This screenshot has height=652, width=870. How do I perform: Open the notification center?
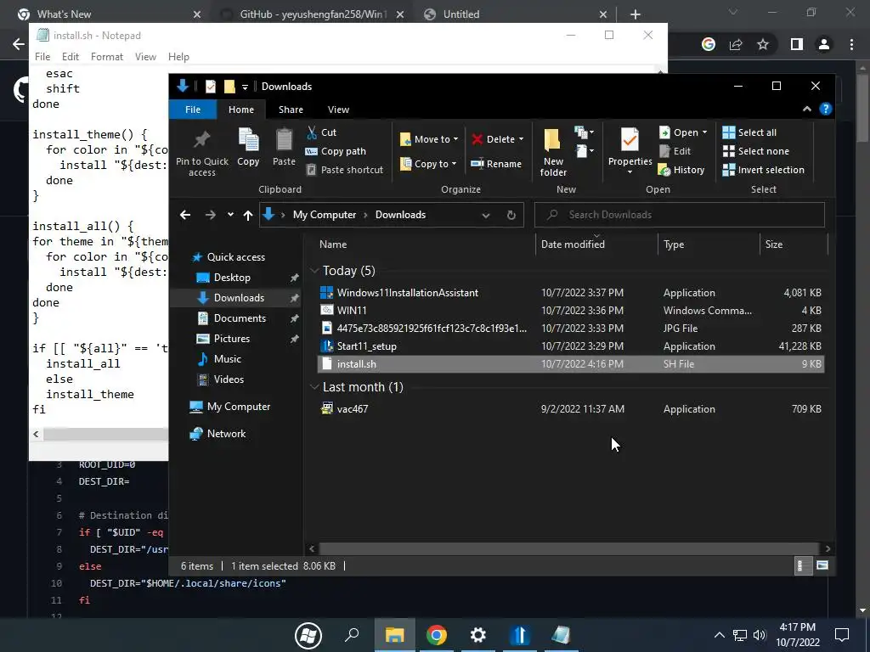point(842,635)
